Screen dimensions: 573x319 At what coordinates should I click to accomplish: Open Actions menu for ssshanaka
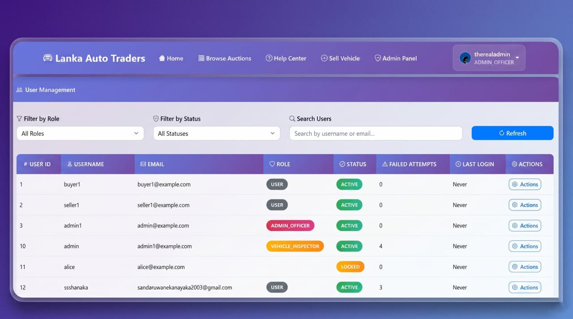[525, 287]
